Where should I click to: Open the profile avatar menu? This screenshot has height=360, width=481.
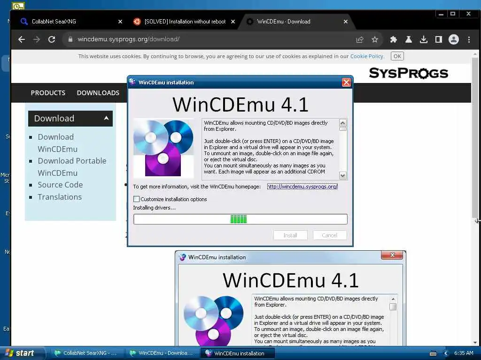point(454,39)
